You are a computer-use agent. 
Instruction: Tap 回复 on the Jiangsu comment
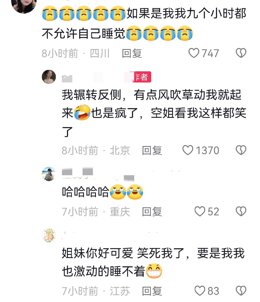(152, 291)
